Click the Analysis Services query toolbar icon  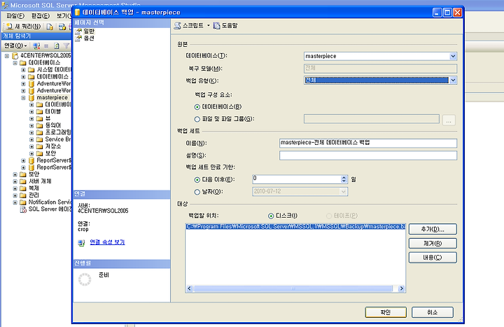tap(62, 27)
